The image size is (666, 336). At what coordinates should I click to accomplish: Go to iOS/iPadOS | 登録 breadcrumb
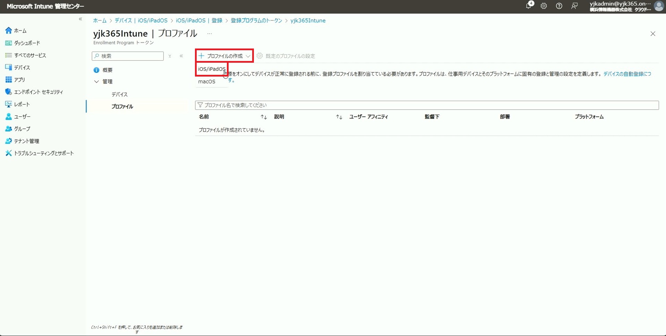199,20
